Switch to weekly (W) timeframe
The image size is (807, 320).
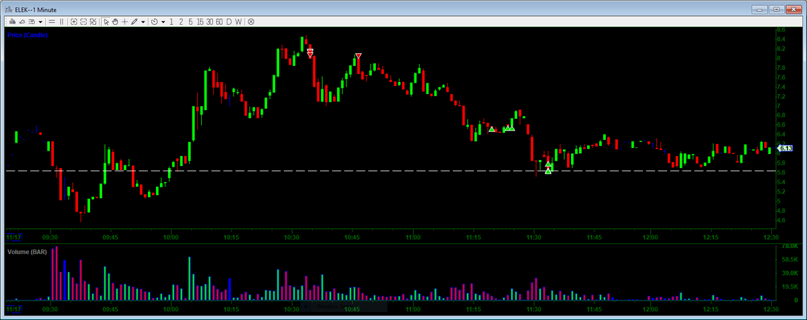238,22
